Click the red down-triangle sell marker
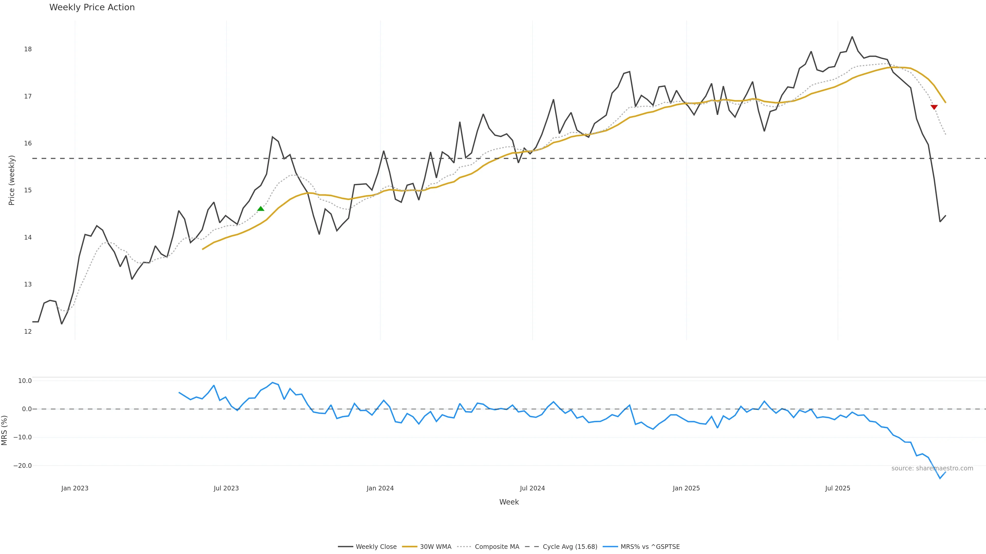Image resolution: width=986 pixels, height=554 pixels. (934, 107)
